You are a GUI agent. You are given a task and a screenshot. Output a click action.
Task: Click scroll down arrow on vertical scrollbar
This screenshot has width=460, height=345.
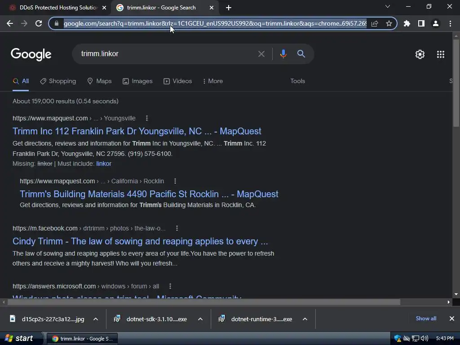click(456, 294)
